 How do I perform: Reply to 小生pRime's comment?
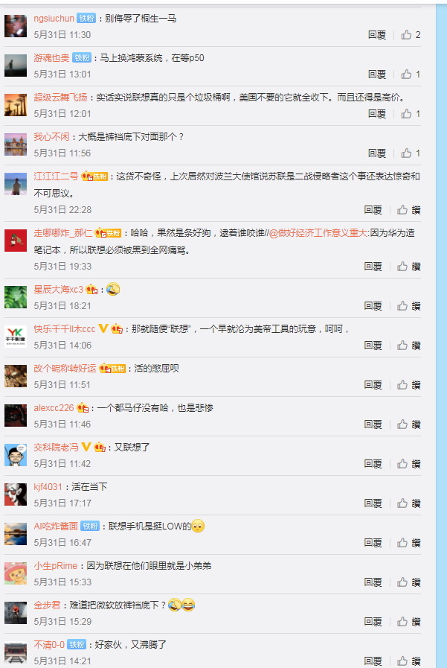373,582
